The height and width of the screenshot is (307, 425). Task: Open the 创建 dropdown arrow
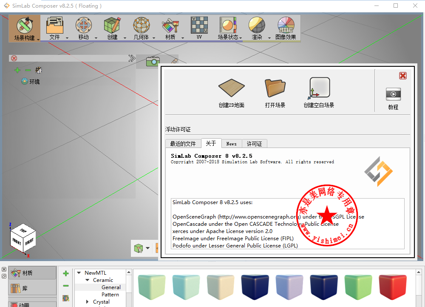[x=125, y=38]
